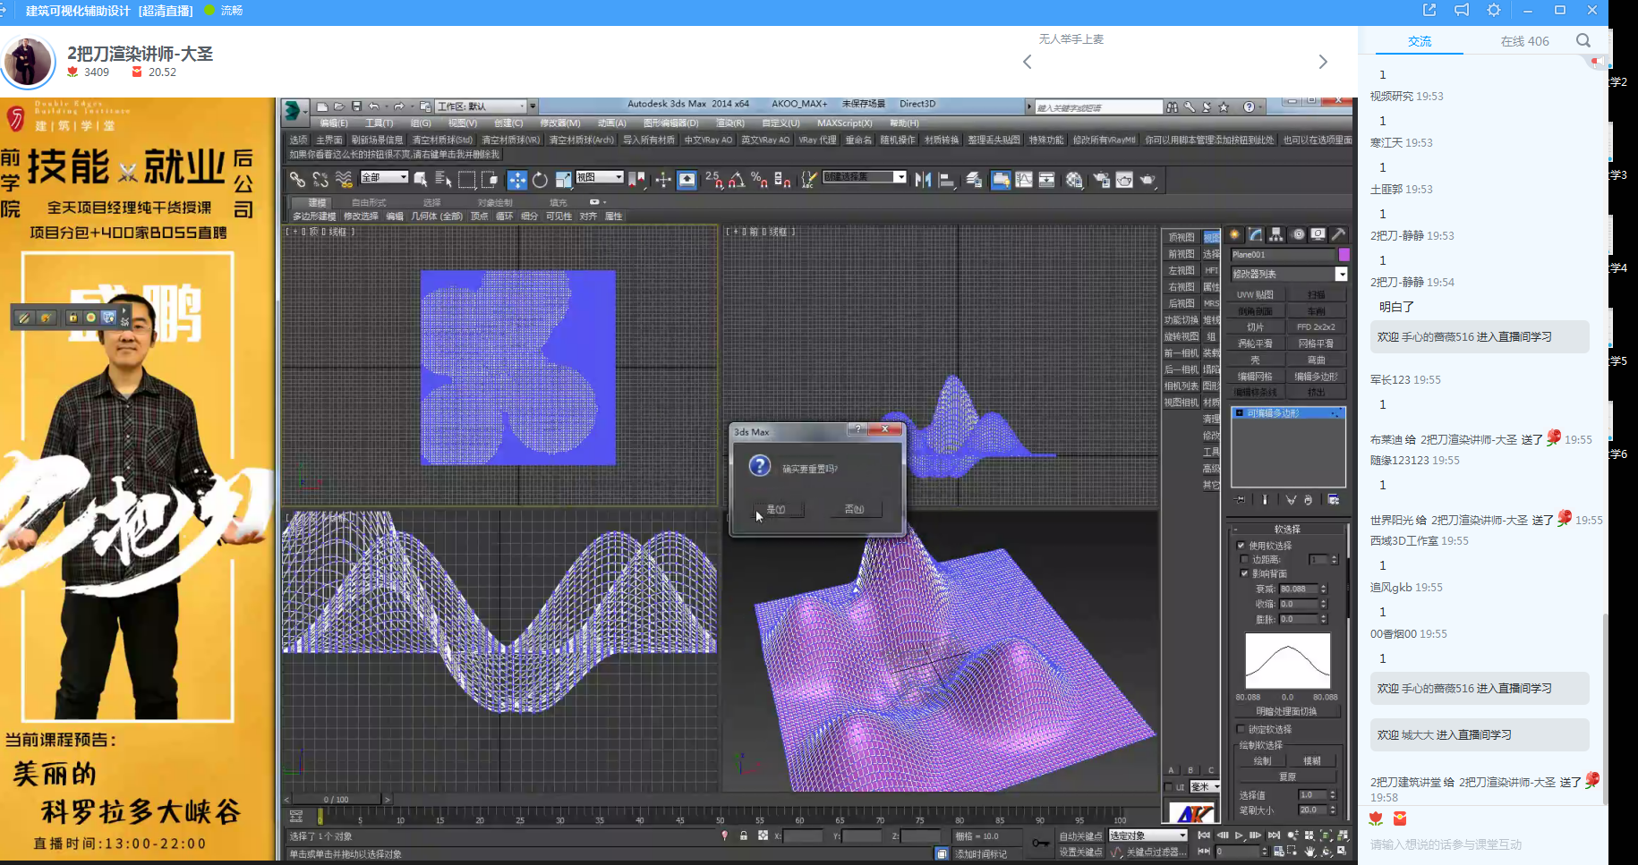Activate the Rotate tool

click(x=540, y=180)
